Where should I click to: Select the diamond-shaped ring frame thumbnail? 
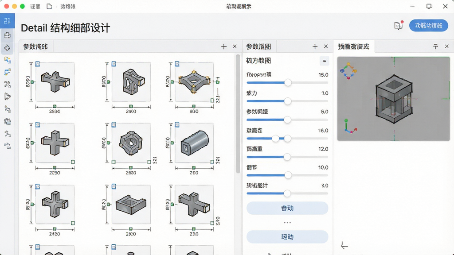194,81
